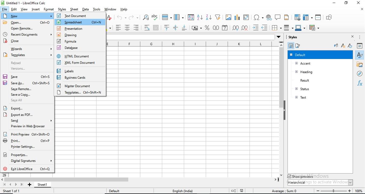This screenshot has height=194, width=365.
Task: Expand the Accent style node
Action: [296, 63]
